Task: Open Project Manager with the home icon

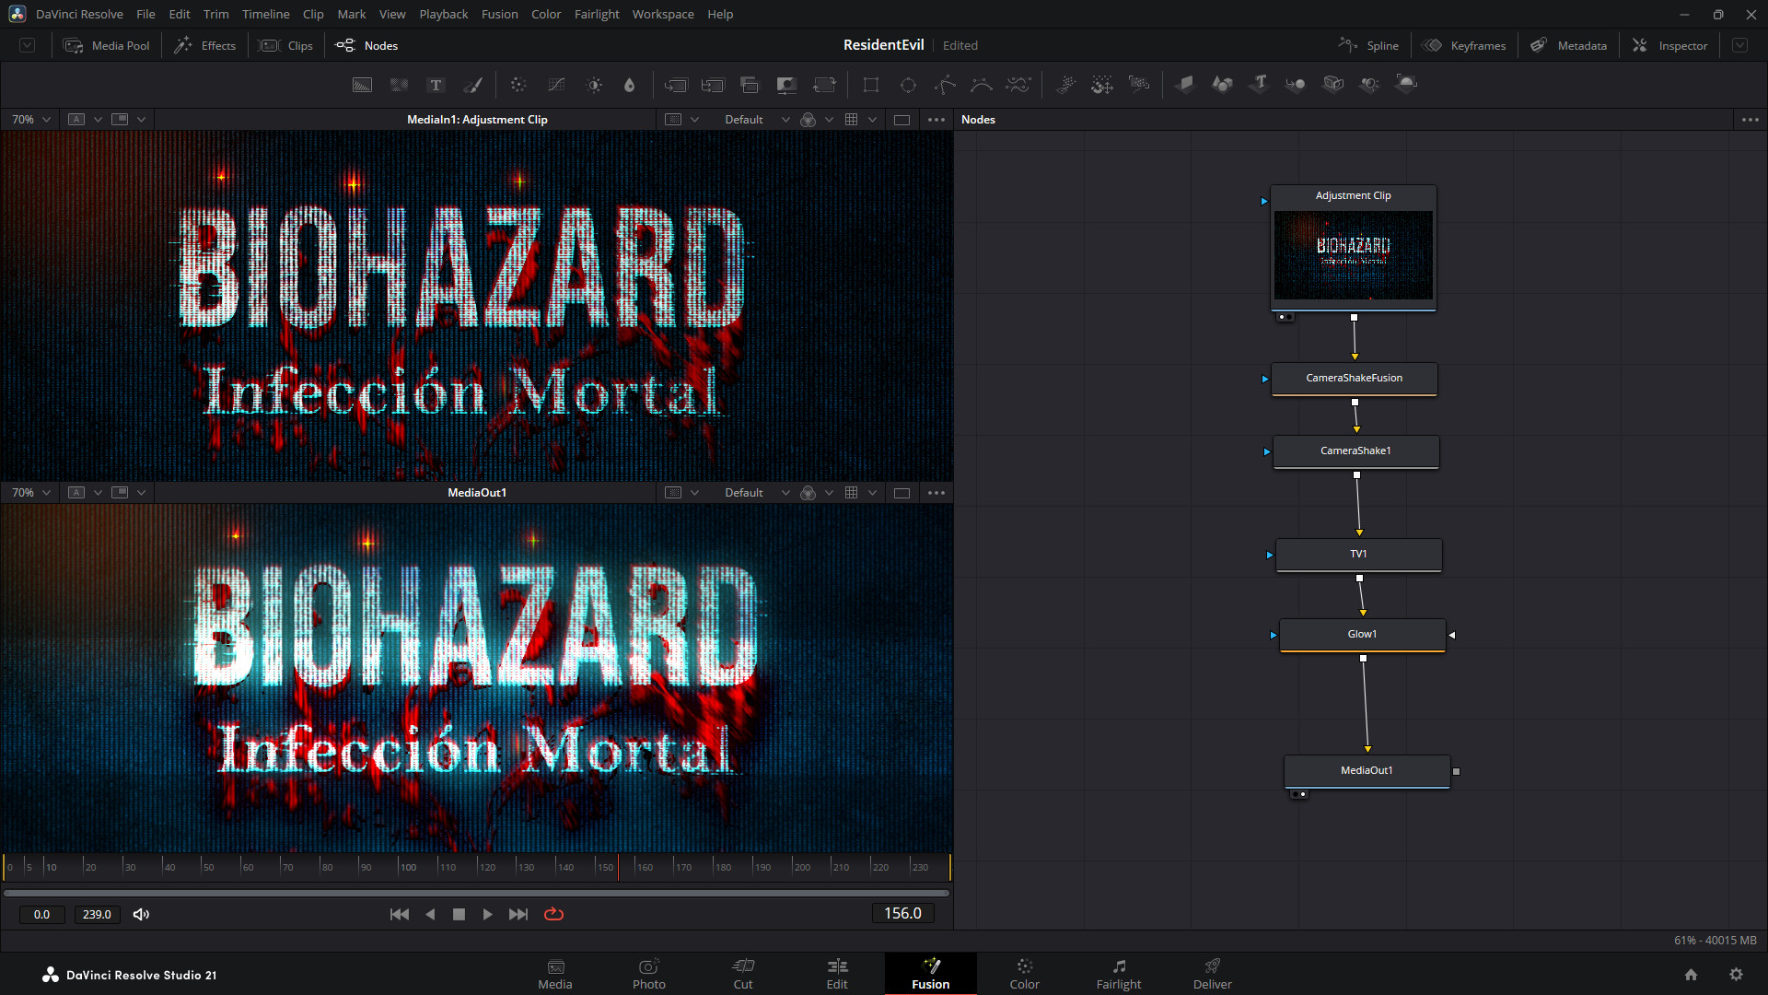Action: (x=1691, y=975)
